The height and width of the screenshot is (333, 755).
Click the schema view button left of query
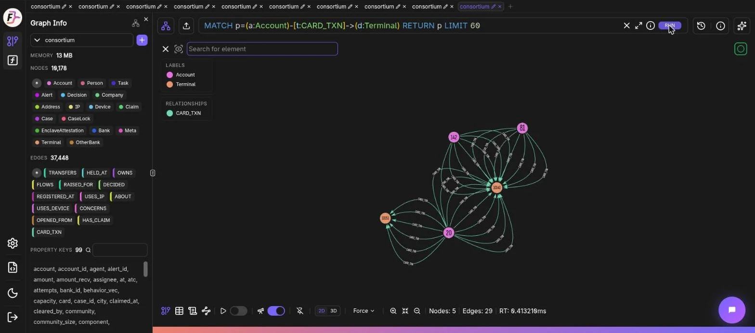(x=166, y=26)
